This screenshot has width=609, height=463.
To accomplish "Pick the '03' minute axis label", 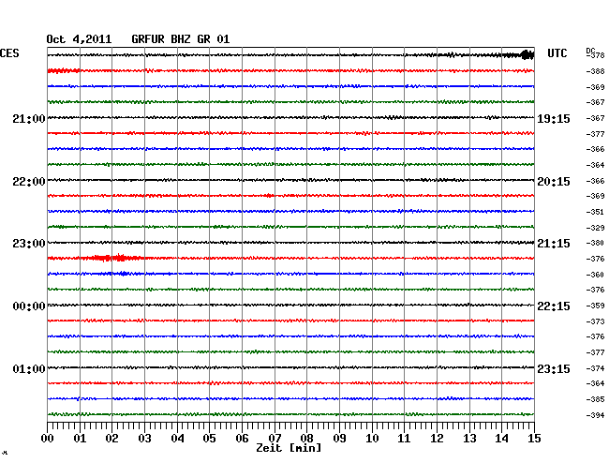I will click(x=144, y=439).
